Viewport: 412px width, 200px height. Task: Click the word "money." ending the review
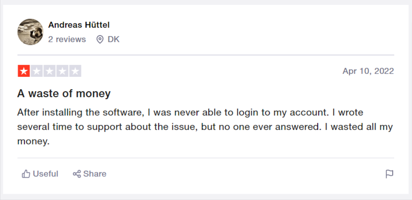pos(33,142)
